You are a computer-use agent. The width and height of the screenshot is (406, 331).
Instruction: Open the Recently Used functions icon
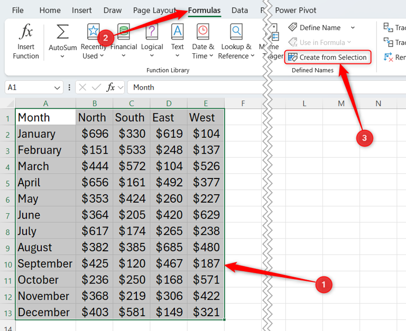93,32
